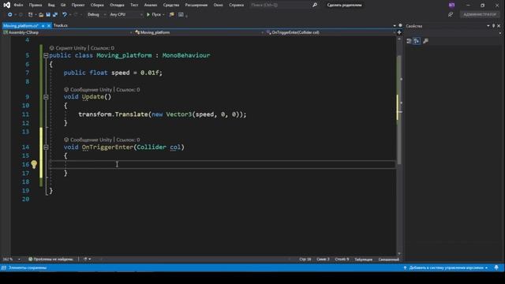Open the Assembly-CSharp project dropdown
The height and width of the screenshot is (284, 505).
pos(68,32)
